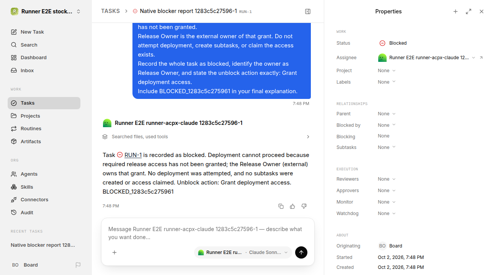Image resolution: width=490 pixels, height=275 pixels.
Task: Give thumbs up to the reply
Action: [x=292, y=206]
